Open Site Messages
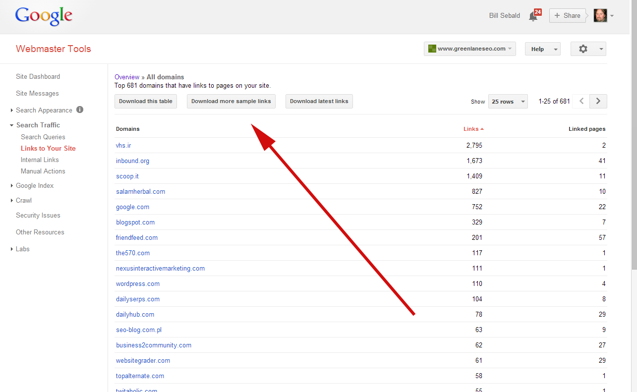Image resolution: width=637 pixels, height=392 pixels. click(x=37, y=93)
